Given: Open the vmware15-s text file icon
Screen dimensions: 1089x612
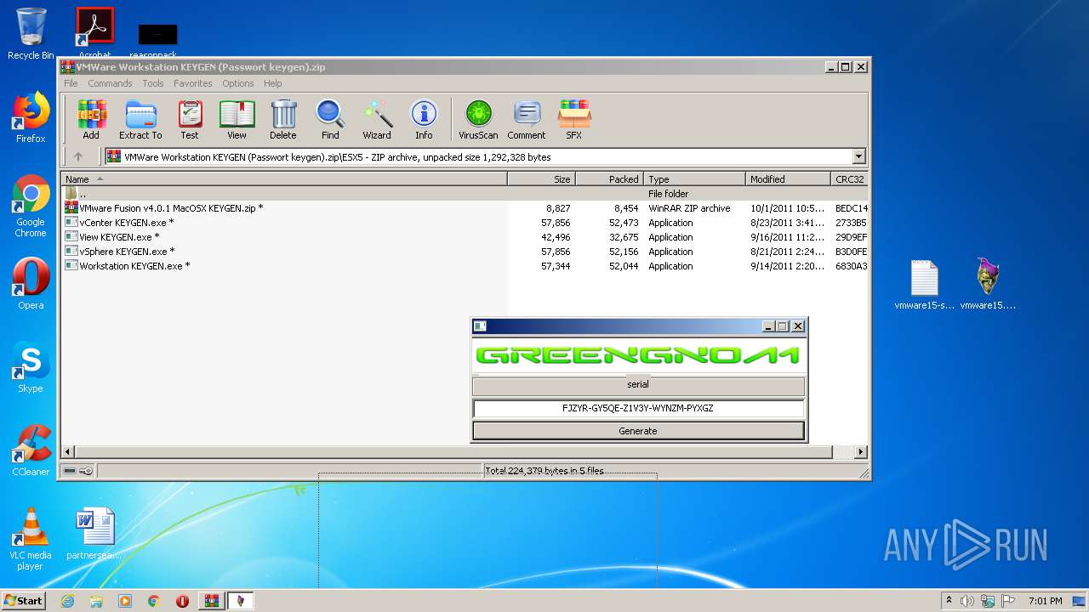Looking at the screenshot, I should (x=924, y=285).
